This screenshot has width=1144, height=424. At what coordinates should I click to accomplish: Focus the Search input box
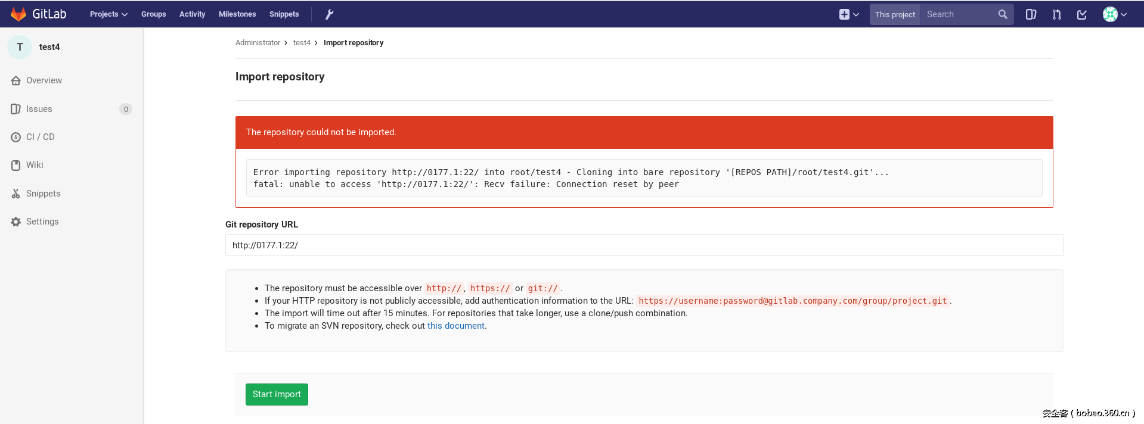959,14
